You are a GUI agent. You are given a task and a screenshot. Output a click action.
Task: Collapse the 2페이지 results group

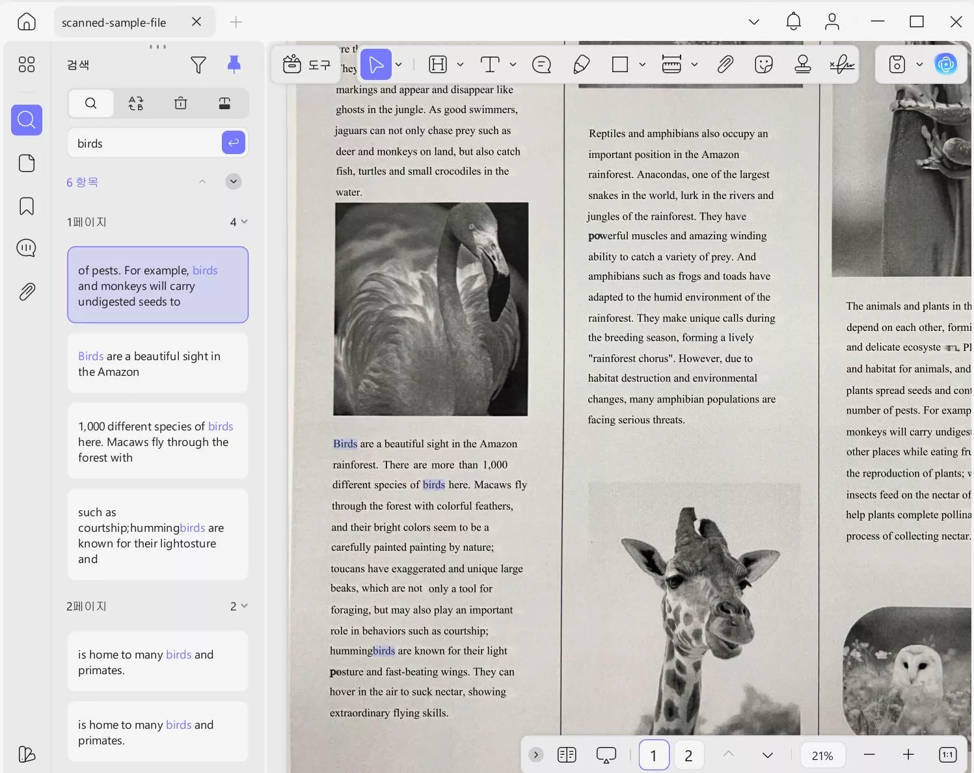click(x=244, y=606)
